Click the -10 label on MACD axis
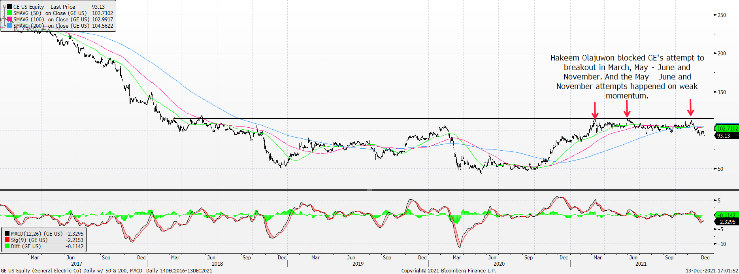The width and height of the screenshot is (739, 274). (x=722, y=244)
